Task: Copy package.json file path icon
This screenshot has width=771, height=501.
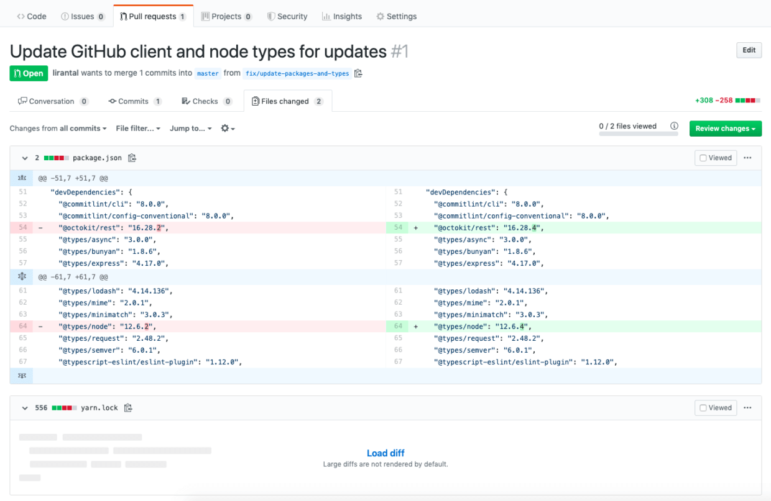Action: tap(132, 158)
